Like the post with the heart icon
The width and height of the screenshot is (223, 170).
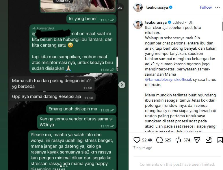(137, 140)
